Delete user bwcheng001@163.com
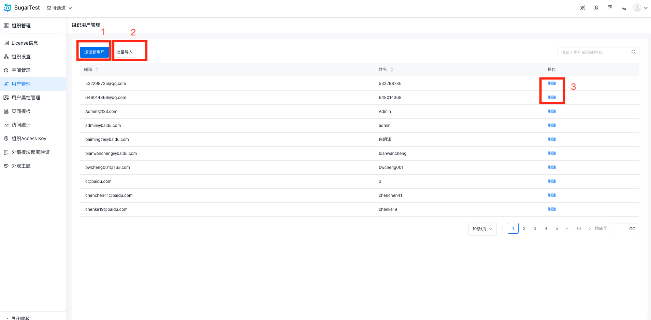 tap(552, 168)
